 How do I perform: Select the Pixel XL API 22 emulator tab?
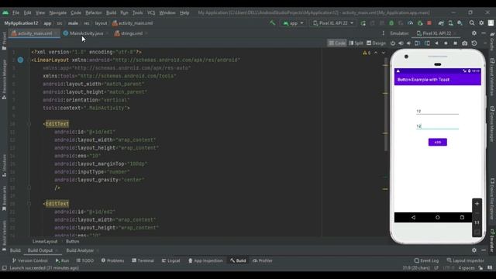(436, 33)
